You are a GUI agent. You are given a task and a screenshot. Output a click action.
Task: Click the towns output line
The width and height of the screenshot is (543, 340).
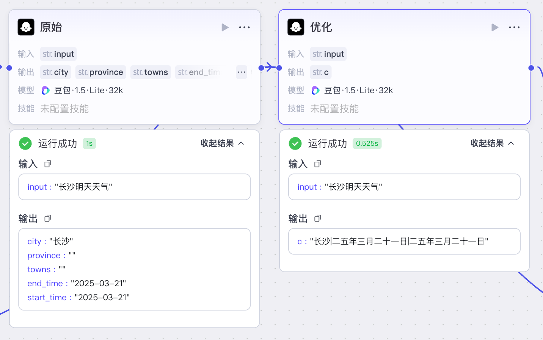pyautogui.click(x=46, y=270)
